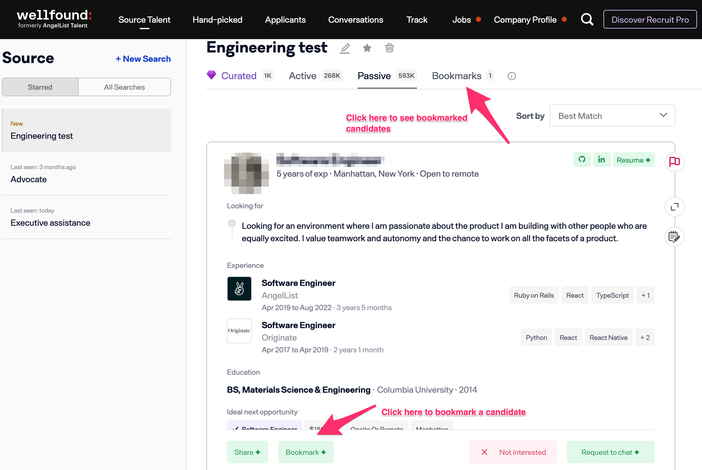Click the pencil edit search name icon
The width and height of the screenshot is (702, 470).
[x=345, y=48]
